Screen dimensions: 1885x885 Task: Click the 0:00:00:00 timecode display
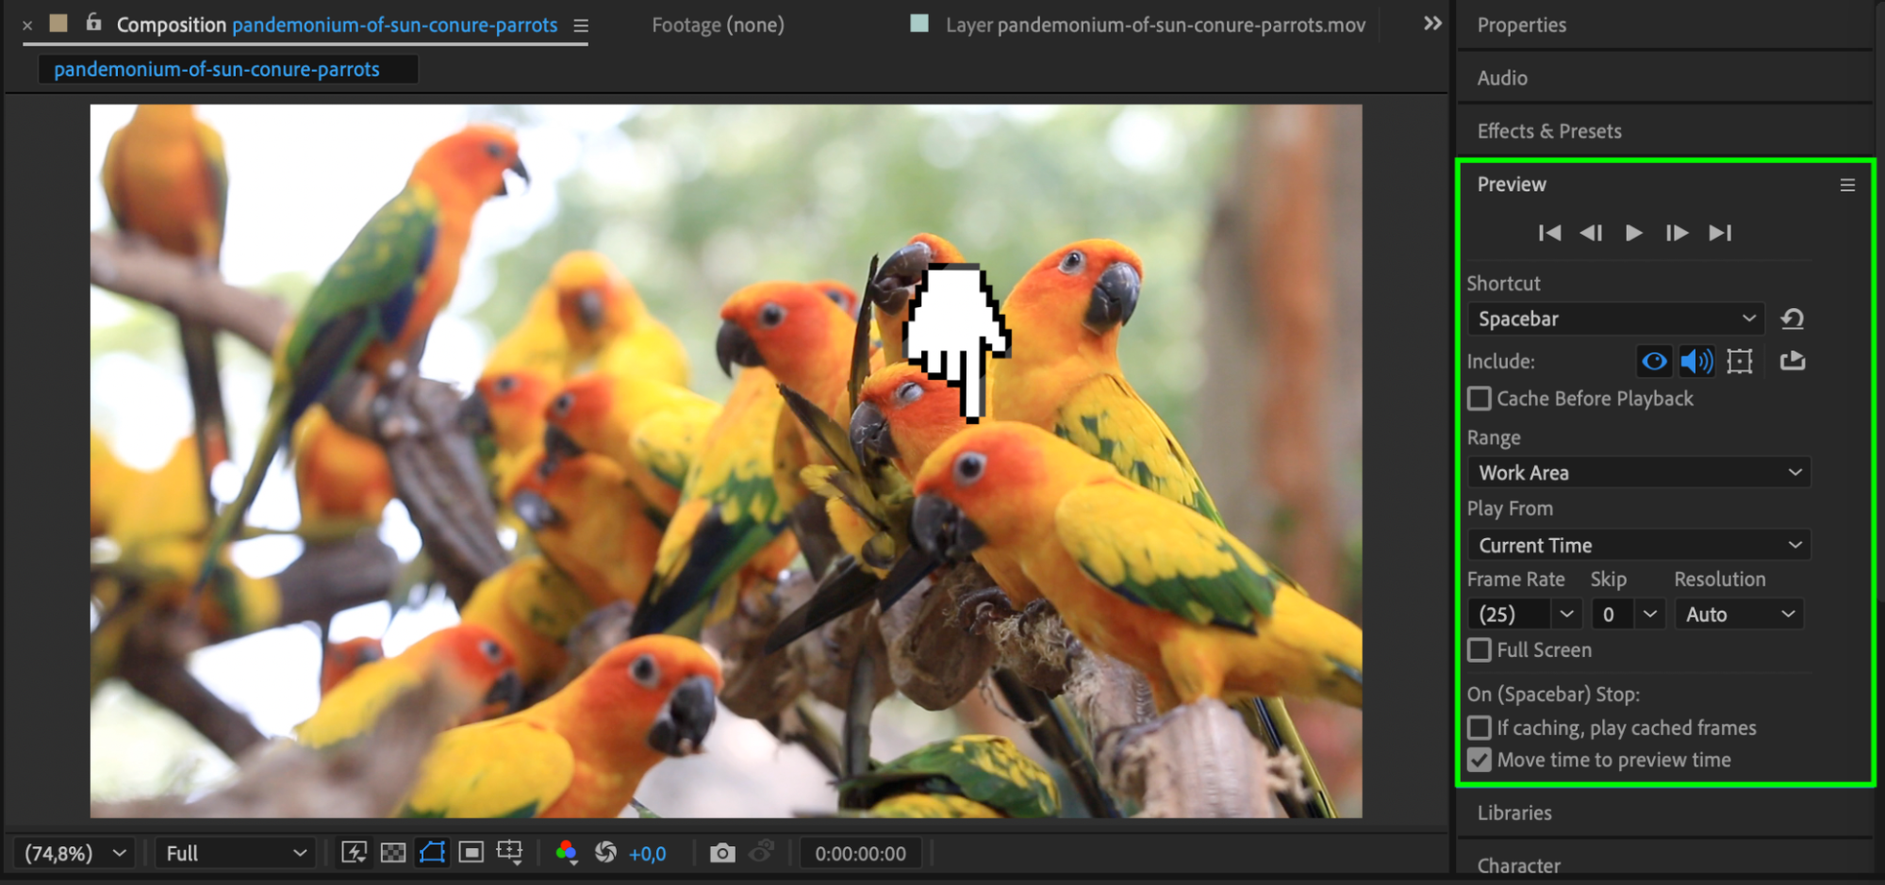860,853
